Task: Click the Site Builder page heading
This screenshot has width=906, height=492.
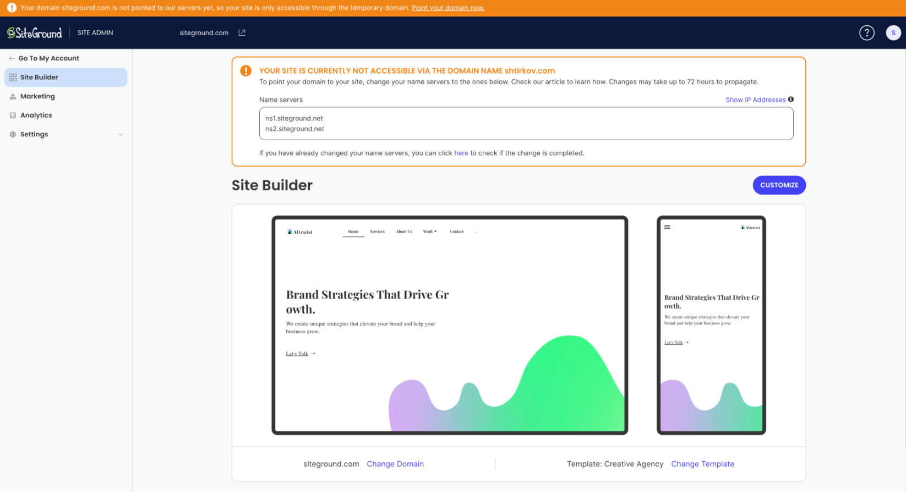Action: [272, 185]
